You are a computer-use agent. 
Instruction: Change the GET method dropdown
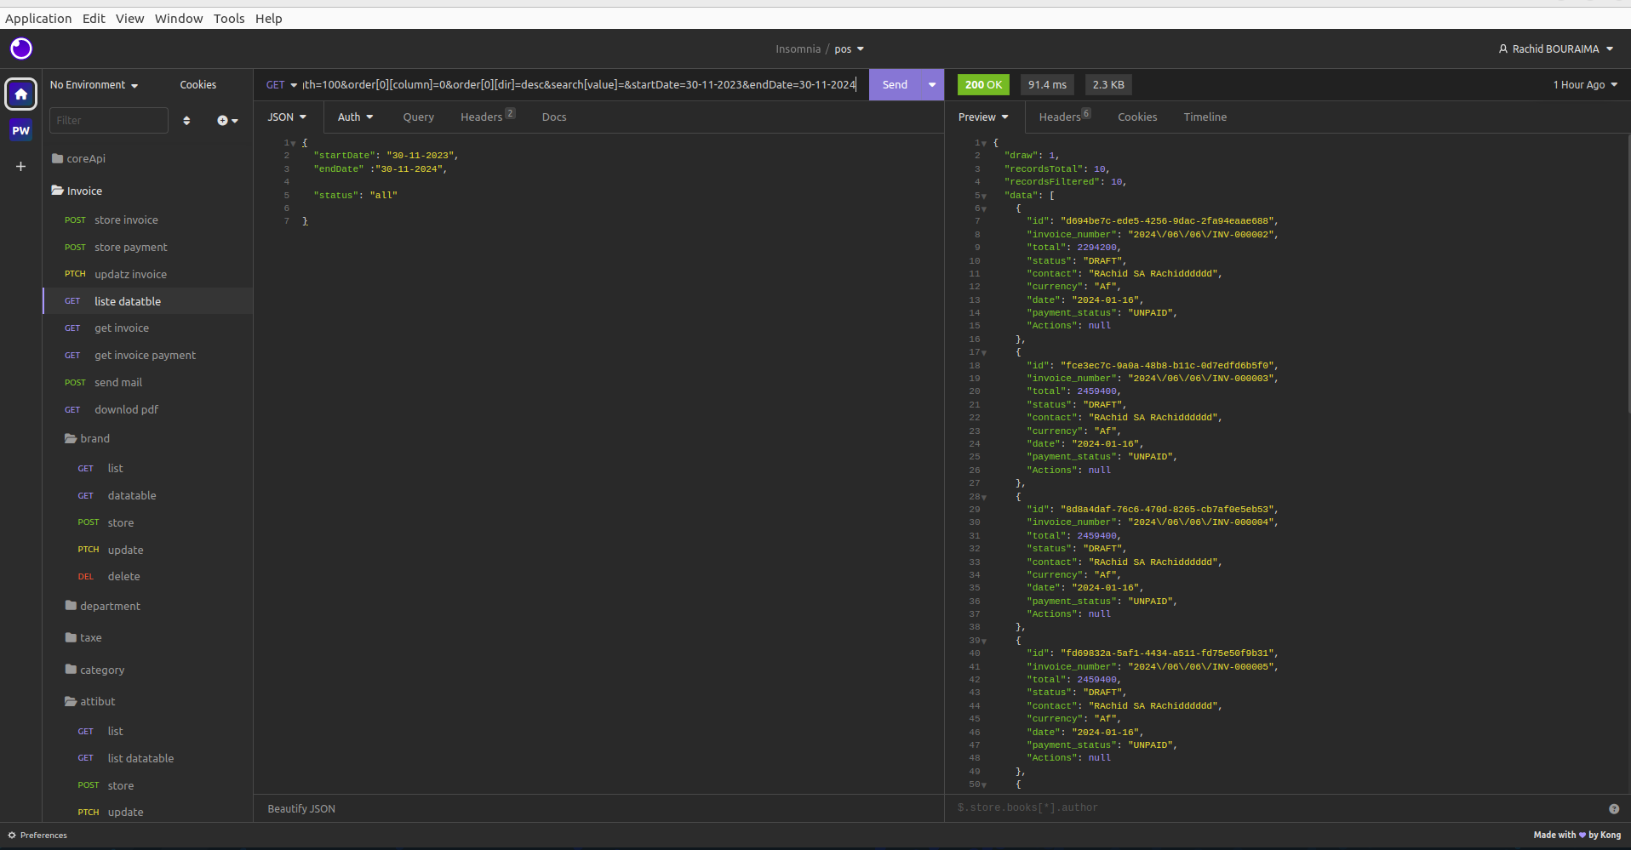coord(282,85)
